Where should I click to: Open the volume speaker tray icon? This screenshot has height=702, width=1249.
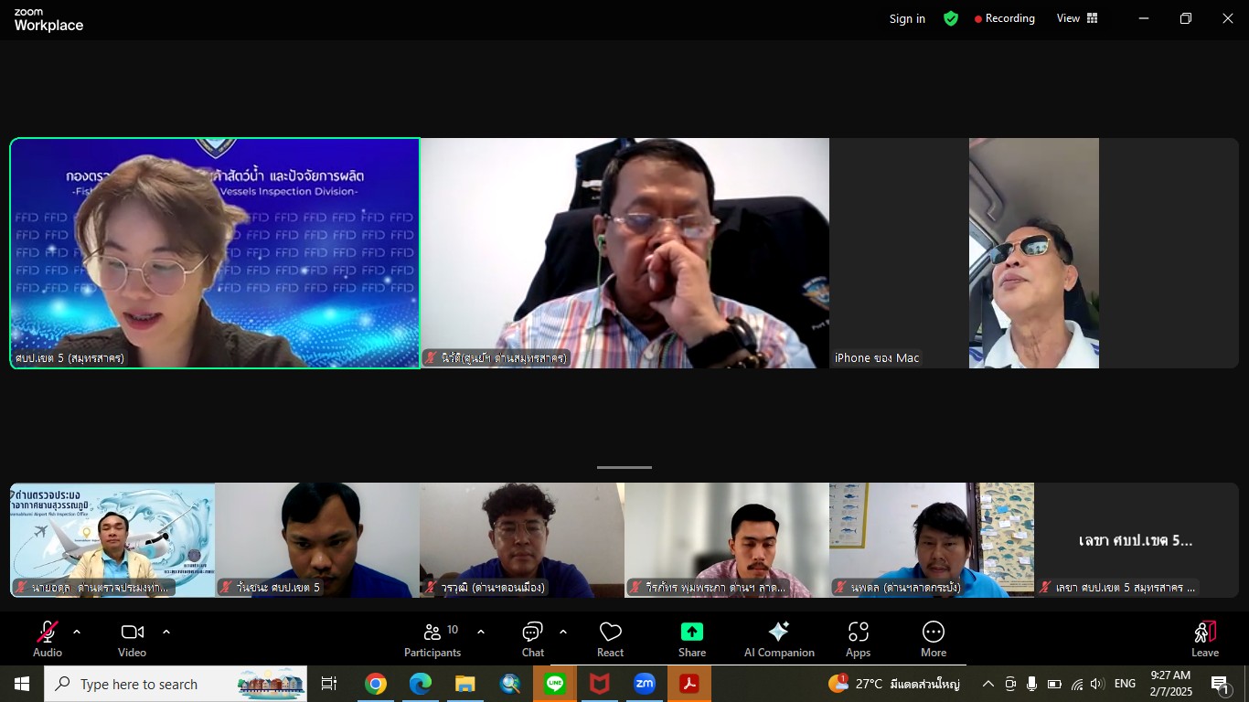[1097, 684]
